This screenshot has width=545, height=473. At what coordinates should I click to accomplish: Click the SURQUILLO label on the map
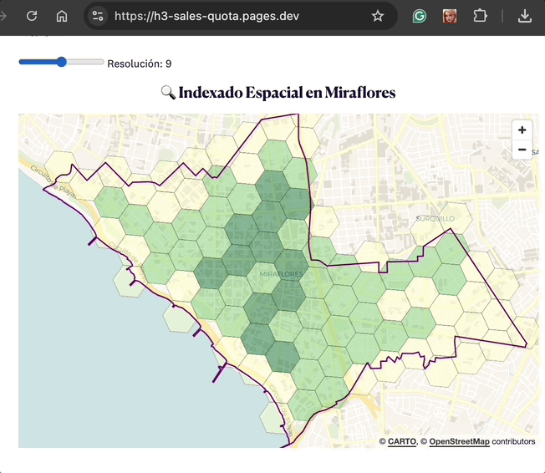tap(435, 218)
